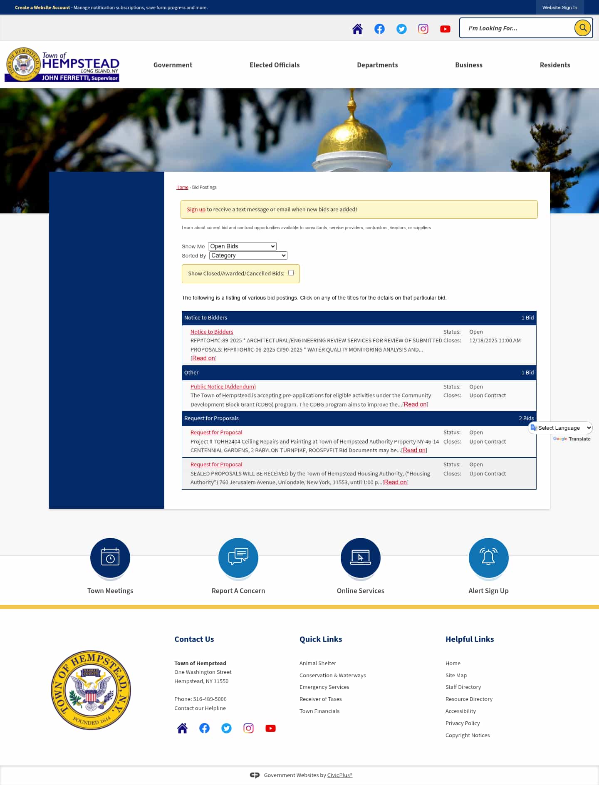Click the footer town seal emblem
599x785 pixels.
tap(91, 690)
